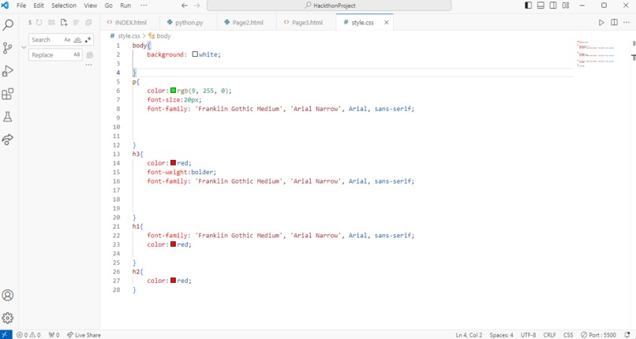
Task: Toggle Match Case in search box
Action: click(67, 39)
